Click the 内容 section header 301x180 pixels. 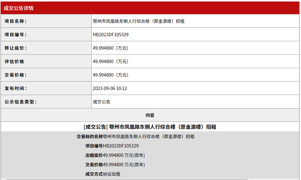point(150,115)
